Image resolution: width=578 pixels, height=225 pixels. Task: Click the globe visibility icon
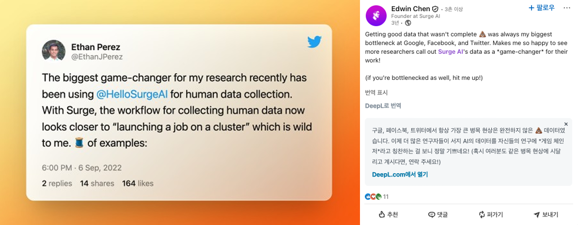click(408, 23)
